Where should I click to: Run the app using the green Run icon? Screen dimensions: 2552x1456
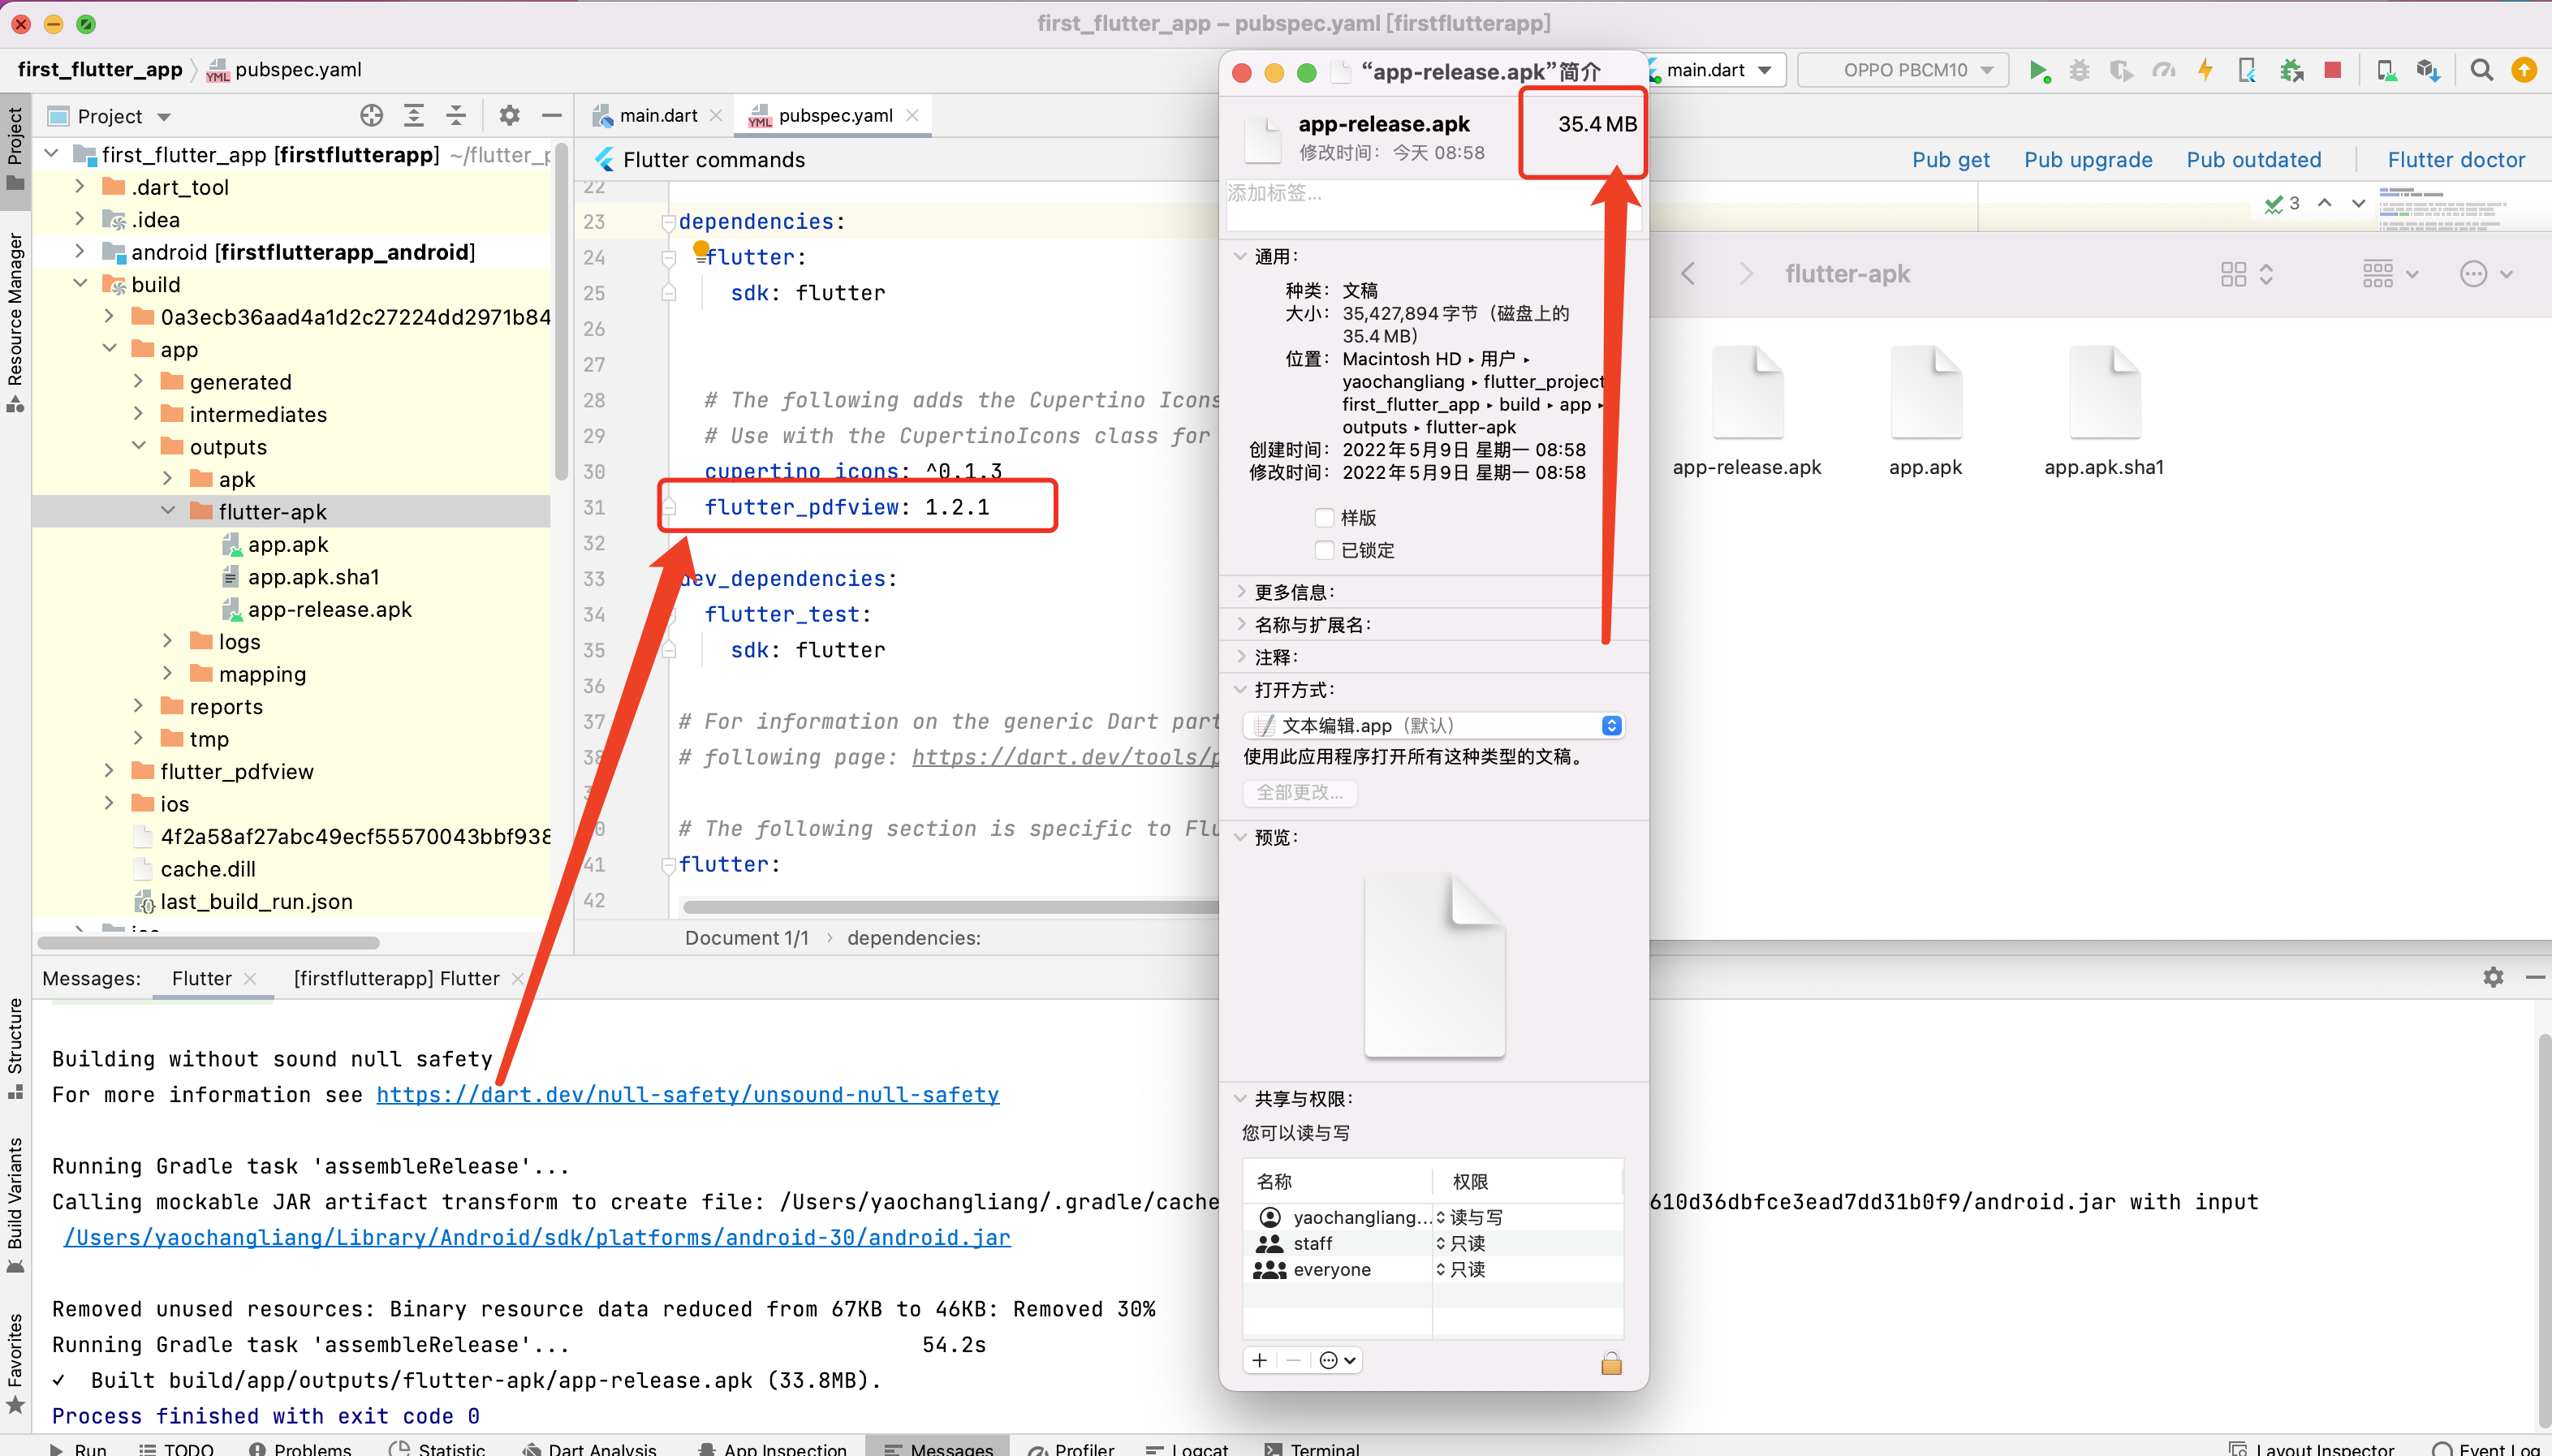tap(2040, 70)
